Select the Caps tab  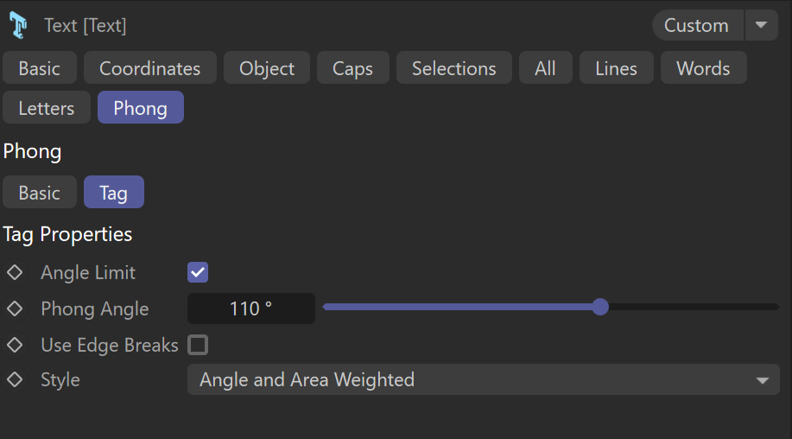point(352,67)
